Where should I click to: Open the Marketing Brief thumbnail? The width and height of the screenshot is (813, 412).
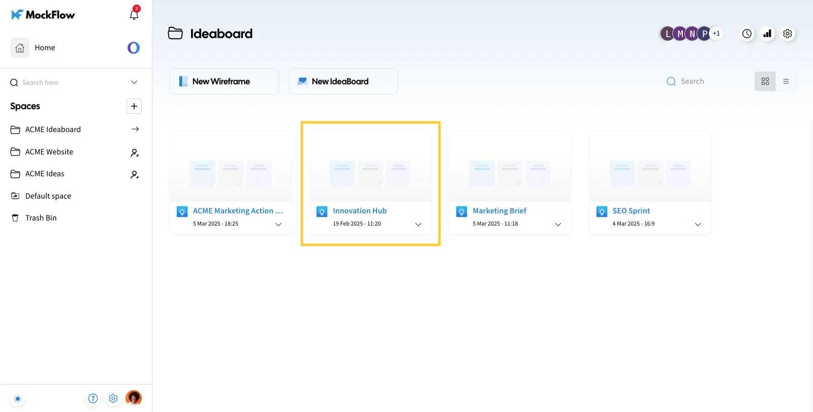pyautogui.click(x=510, y=166)
